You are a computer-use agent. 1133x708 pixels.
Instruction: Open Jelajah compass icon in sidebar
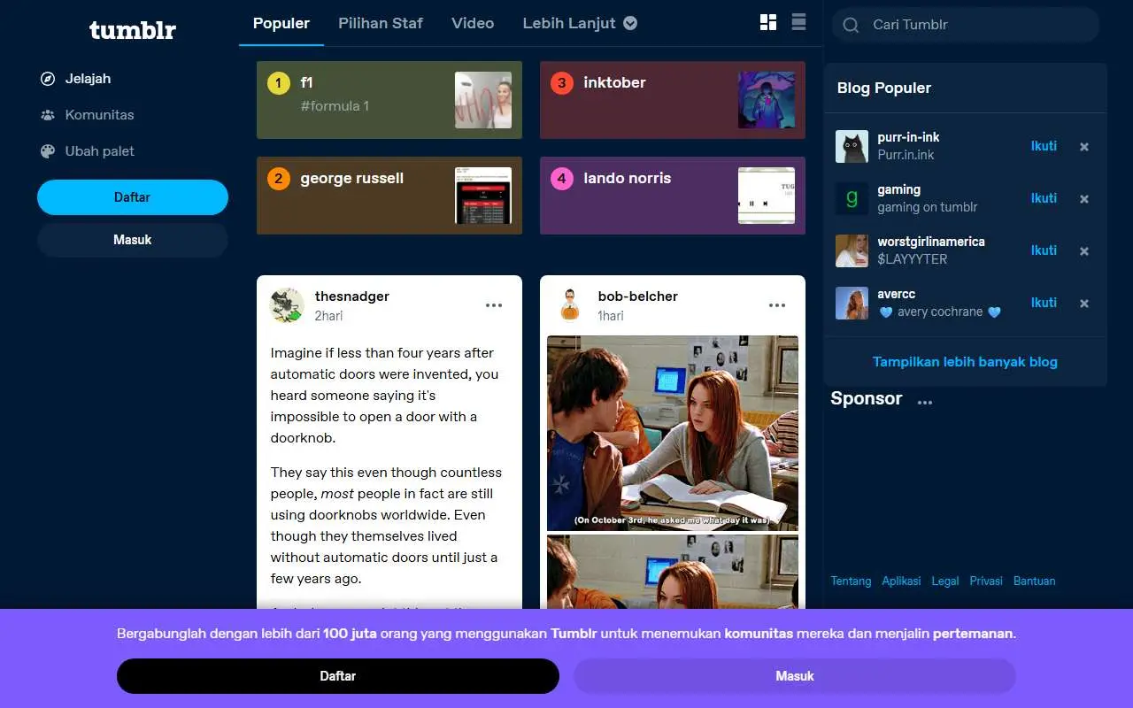coord(48,79)
